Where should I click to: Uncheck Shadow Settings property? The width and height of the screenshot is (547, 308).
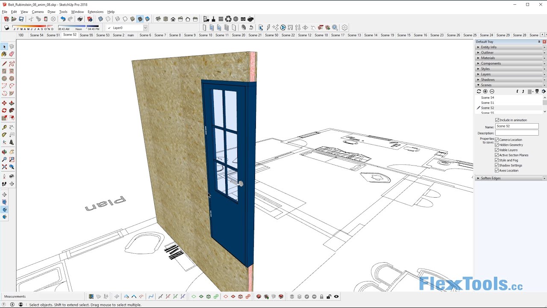(497, 166)
